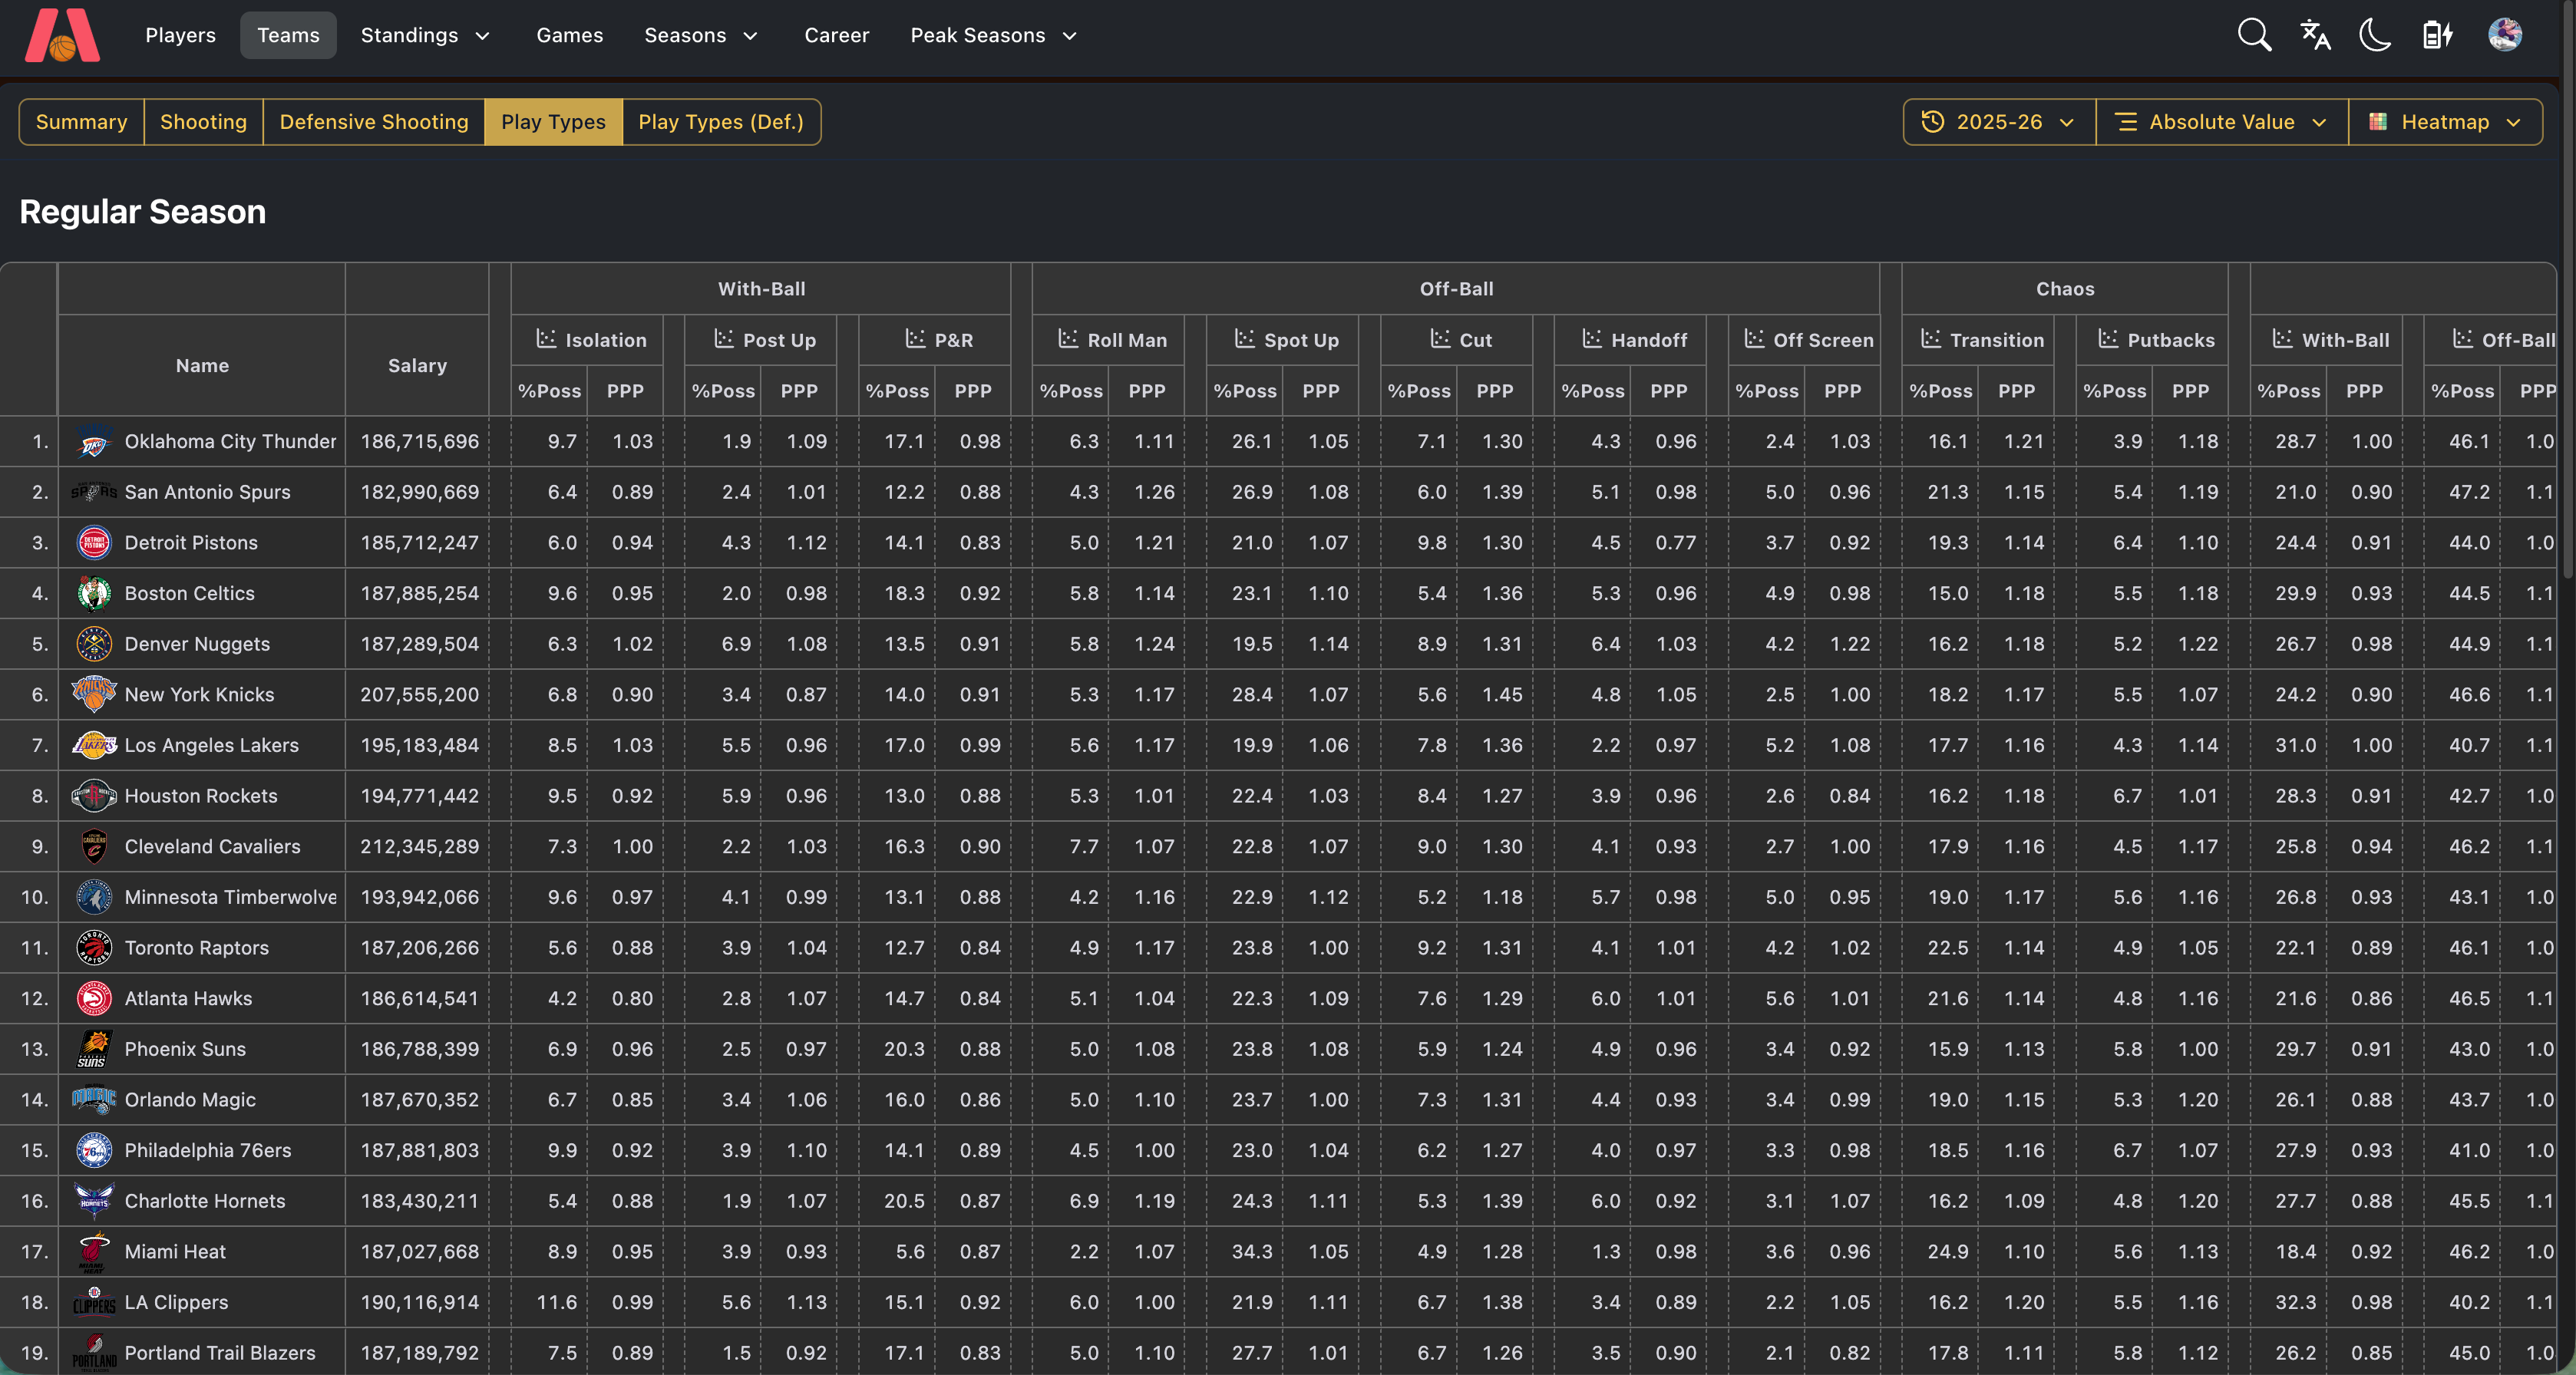Expand the Standings dropdown menu
The width and height of the screenshot is (2576, 1375).
coord(425,35)
